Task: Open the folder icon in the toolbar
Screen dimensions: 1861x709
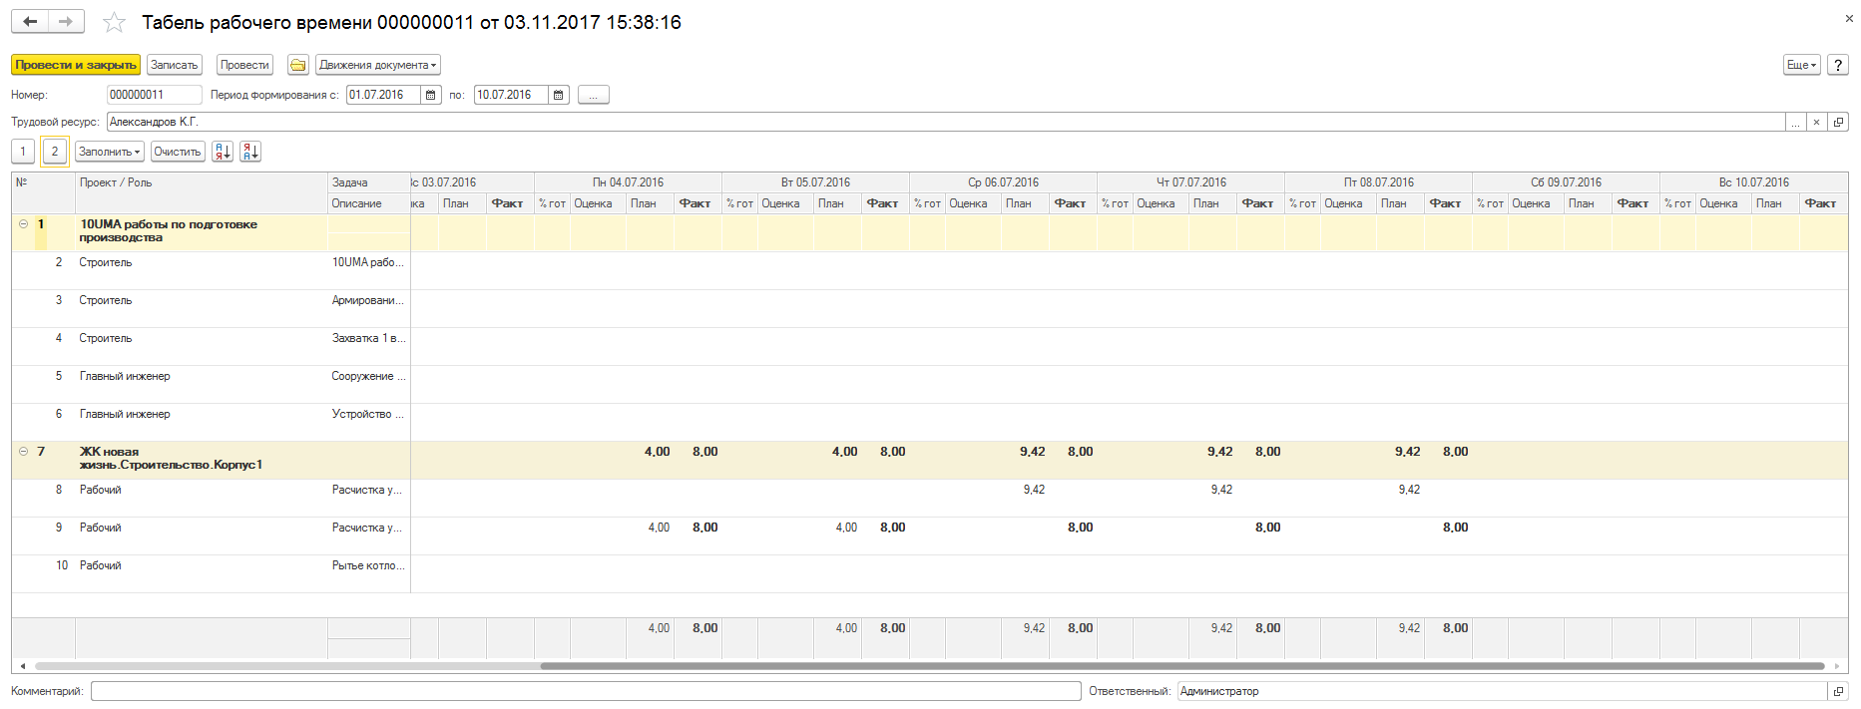Action: [x=297, y=65]
